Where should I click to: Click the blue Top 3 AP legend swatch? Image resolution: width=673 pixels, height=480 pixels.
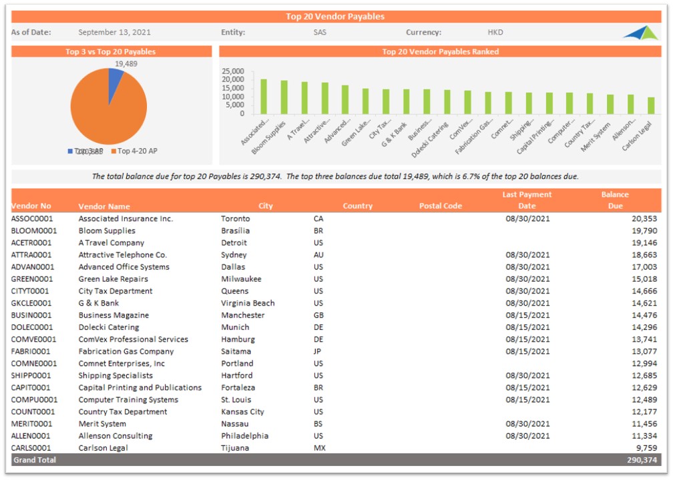70,152
